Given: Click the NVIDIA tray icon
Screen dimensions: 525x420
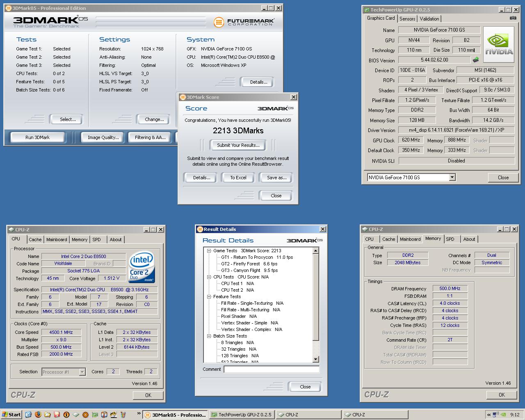Looking at the screenshot, I should (504, 415).
